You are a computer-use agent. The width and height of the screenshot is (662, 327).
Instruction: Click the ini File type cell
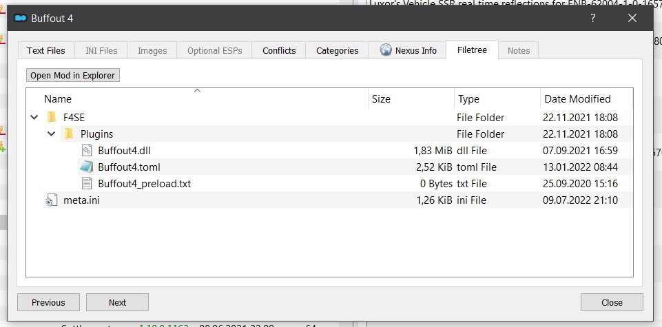pyautogui.click(x=471, y=200)
